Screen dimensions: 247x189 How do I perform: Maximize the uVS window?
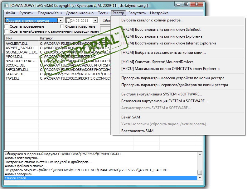pos(186,4)
